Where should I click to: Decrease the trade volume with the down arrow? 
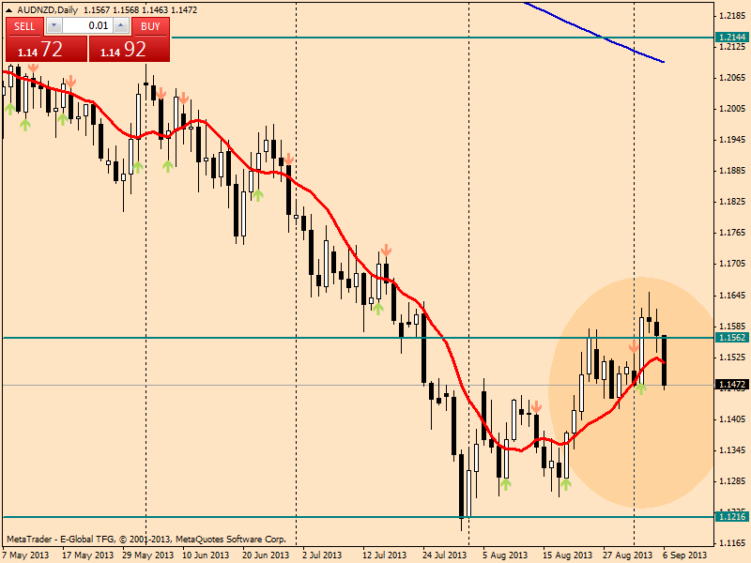[x=54, y=26]
